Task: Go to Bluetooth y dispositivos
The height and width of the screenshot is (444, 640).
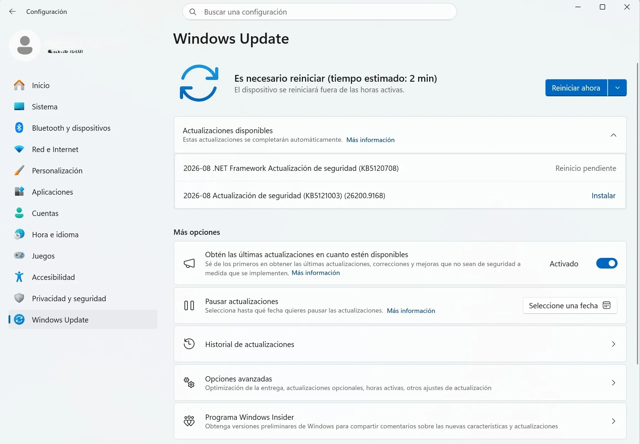Action: click(83, 128)
